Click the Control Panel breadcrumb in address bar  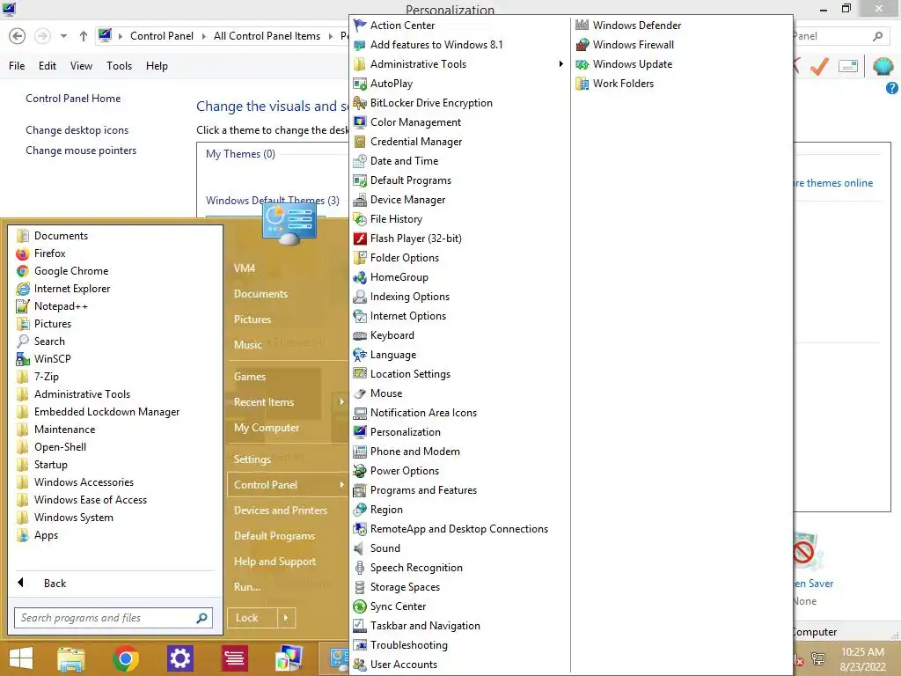click(x=162, y=35)
